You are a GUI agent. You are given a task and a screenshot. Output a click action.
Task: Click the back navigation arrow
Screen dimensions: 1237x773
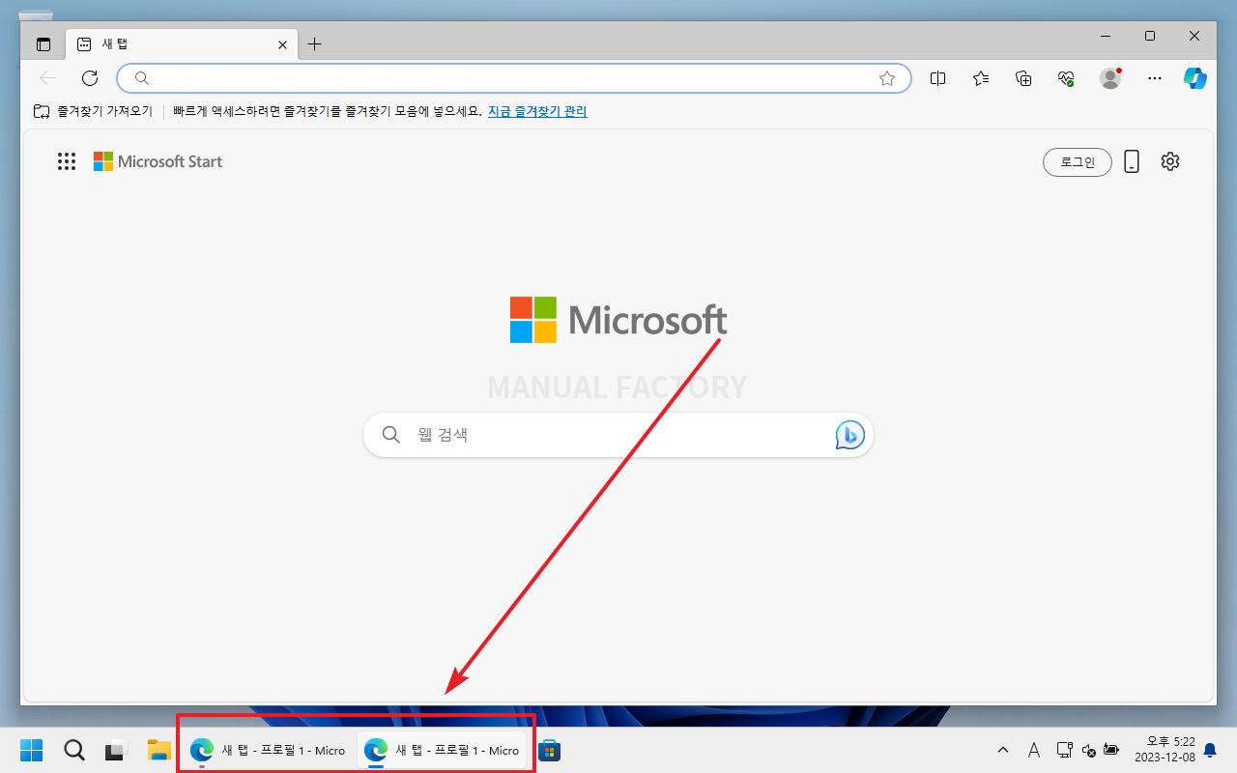point(47,78)
